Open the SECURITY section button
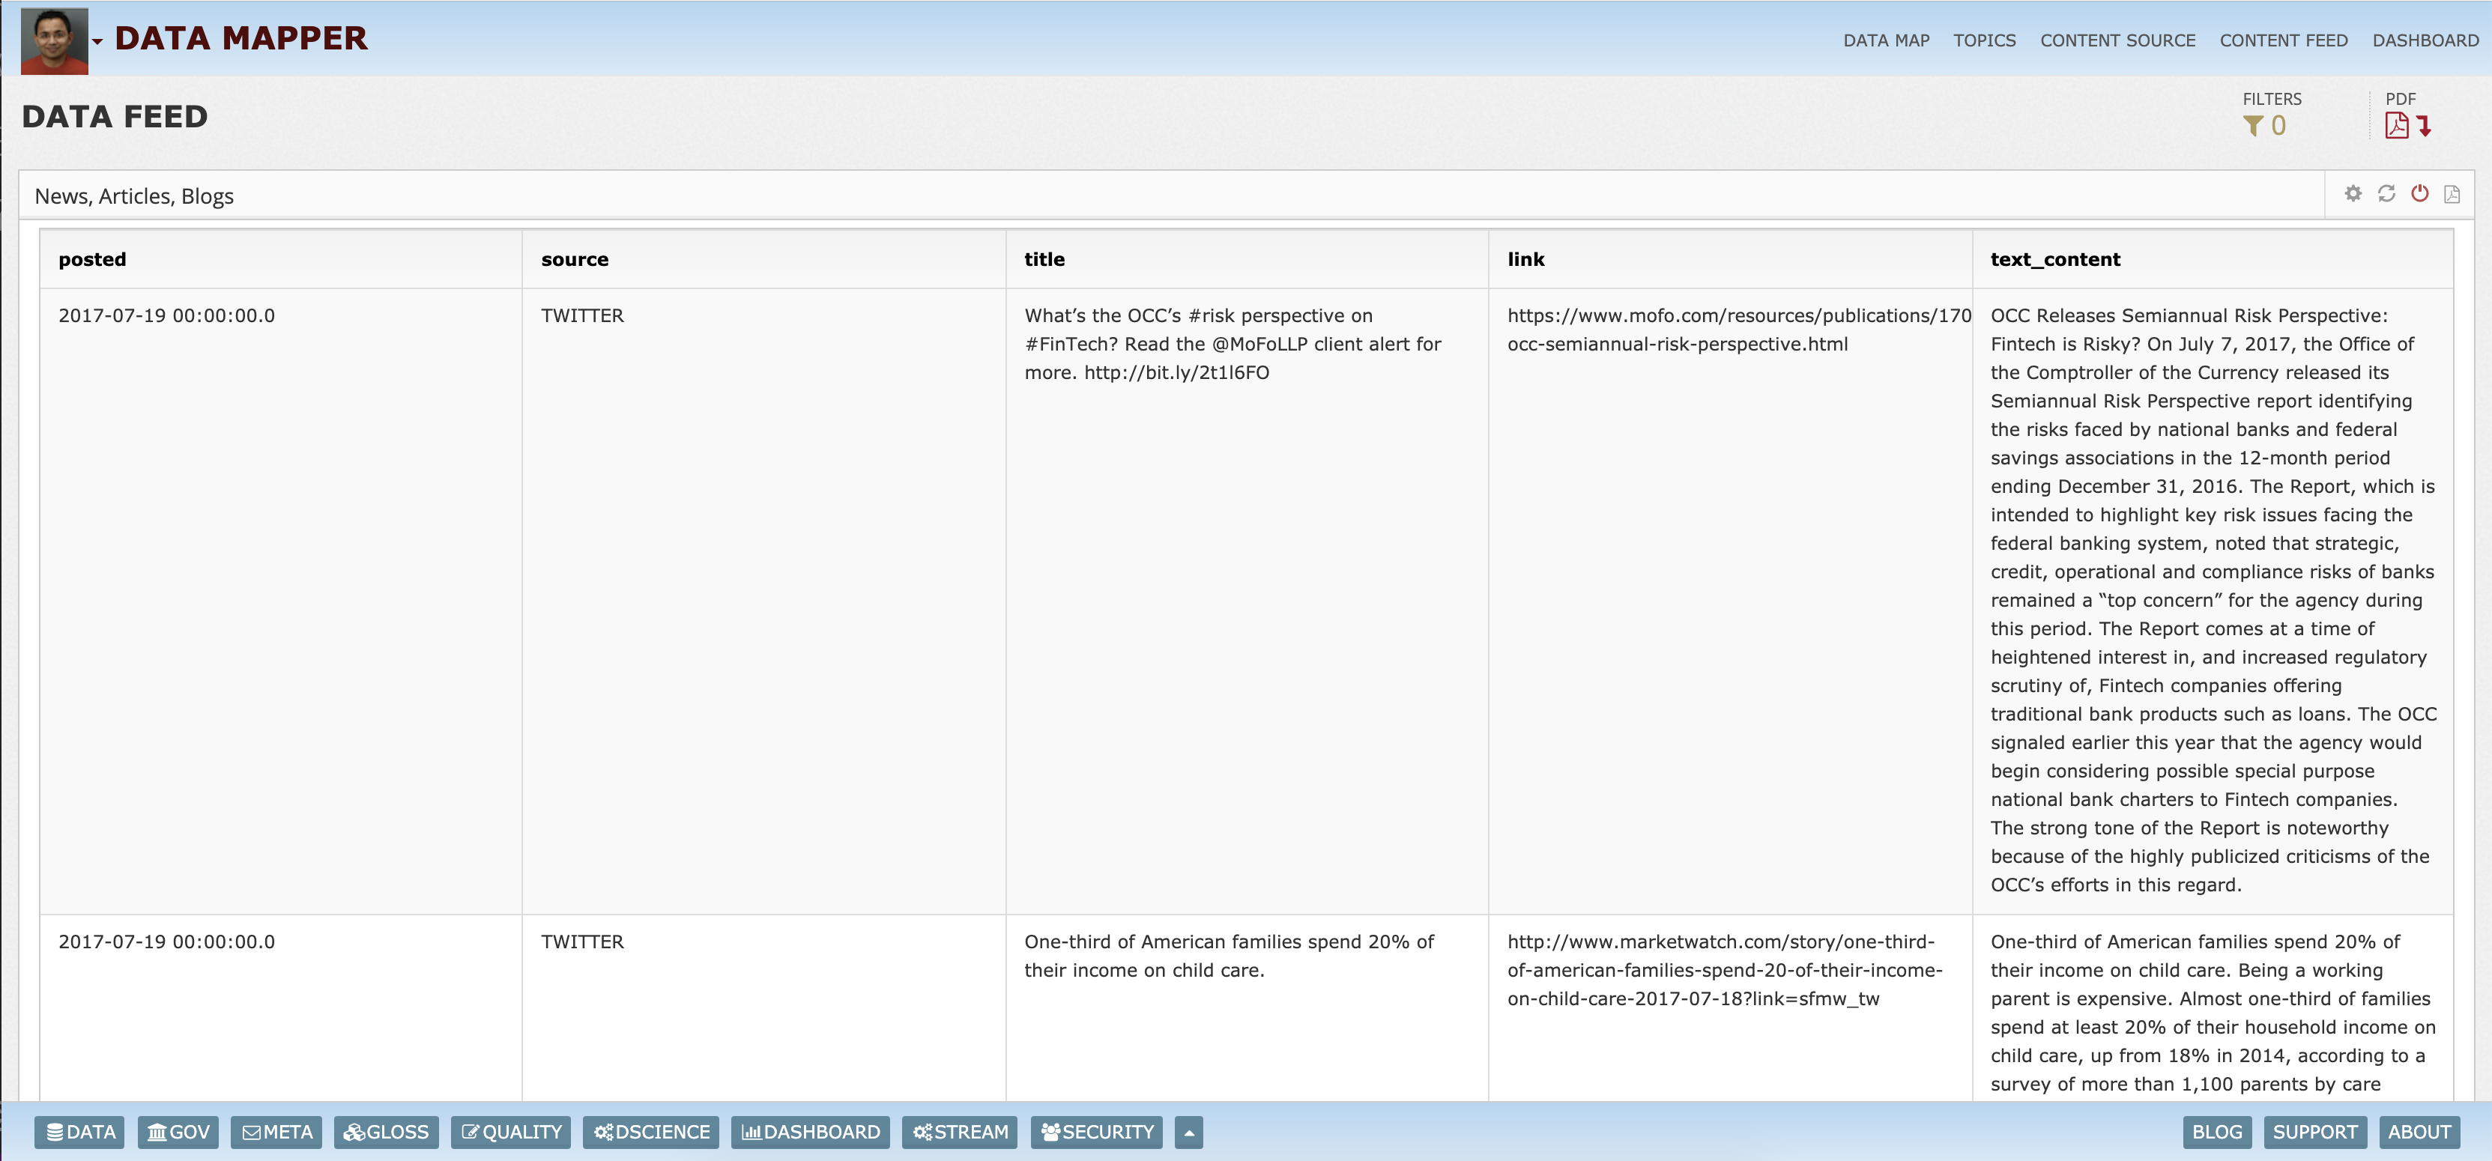Screen dimensions: 2492x1161 point(1097,1132)
